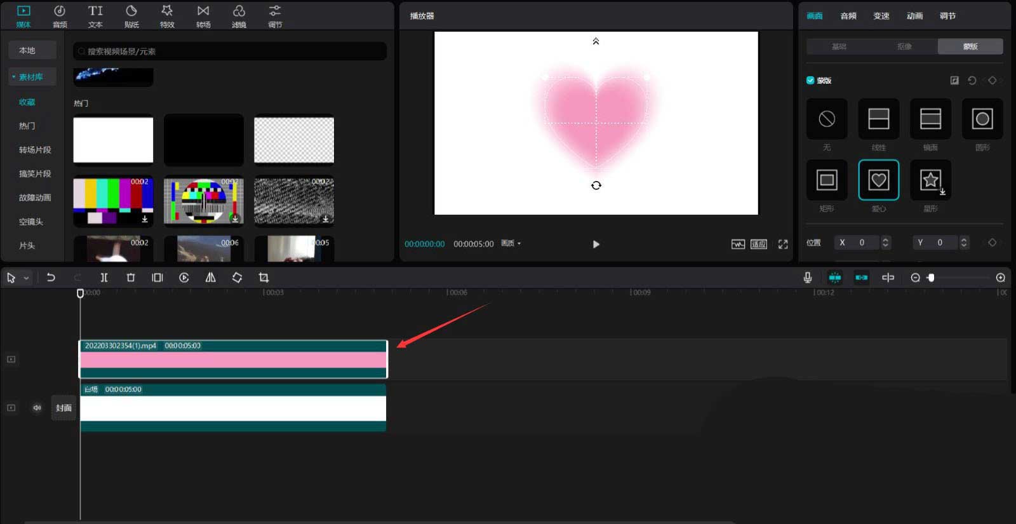This screenshot has width=1016, height=524.
Task: Open the selection tool dropdown arrow
Action: 26,278
